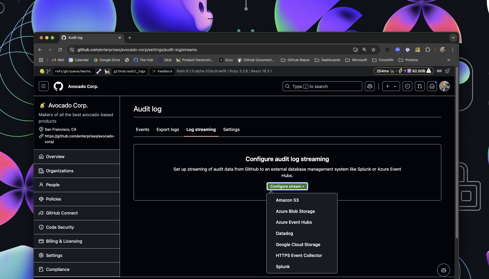Click the floating Copilot button at bottom right
The height and width of the screenshot is (279, 489).
pos(444,270)
